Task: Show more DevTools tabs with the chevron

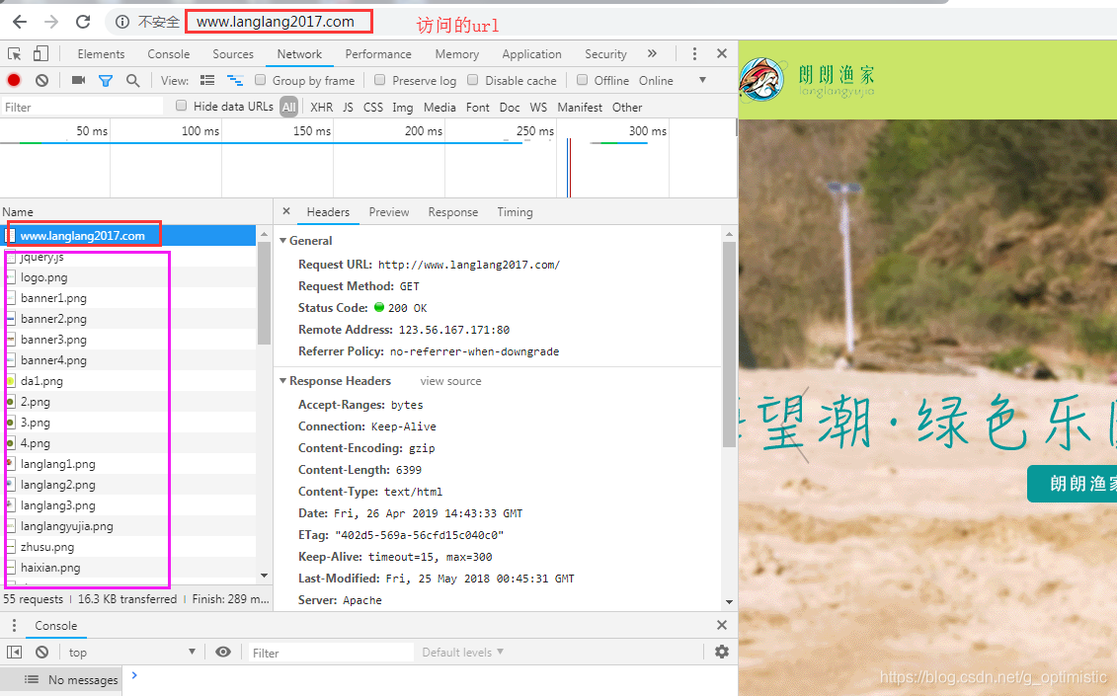Action: coord(652,54)
